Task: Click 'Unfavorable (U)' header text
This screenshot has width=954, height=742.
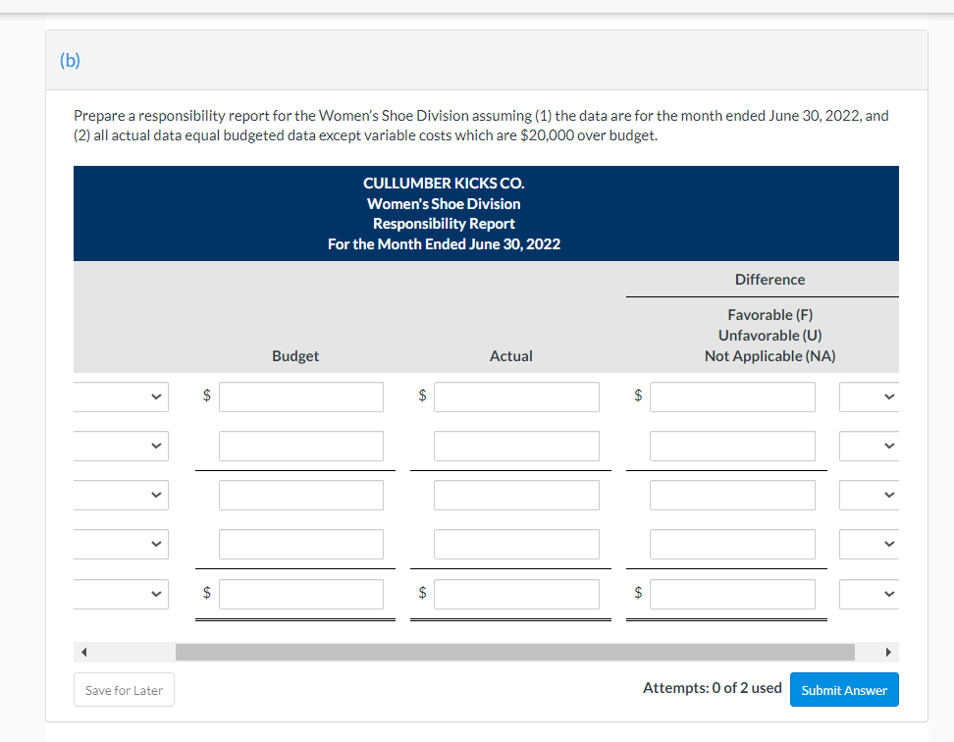Action: (769, 335)
